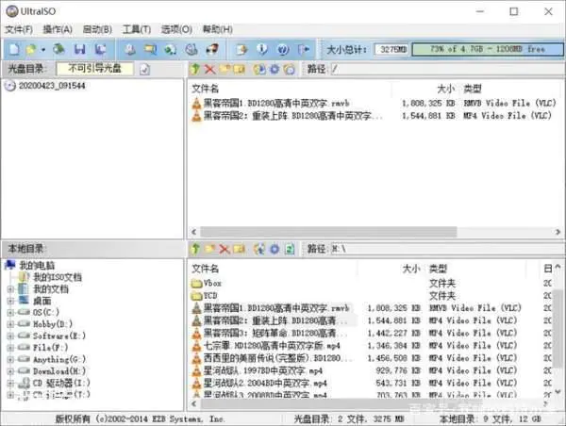Screen dimensions: 566x426
Task: Click the Save floppy disk icon
Action: (80, 49)
